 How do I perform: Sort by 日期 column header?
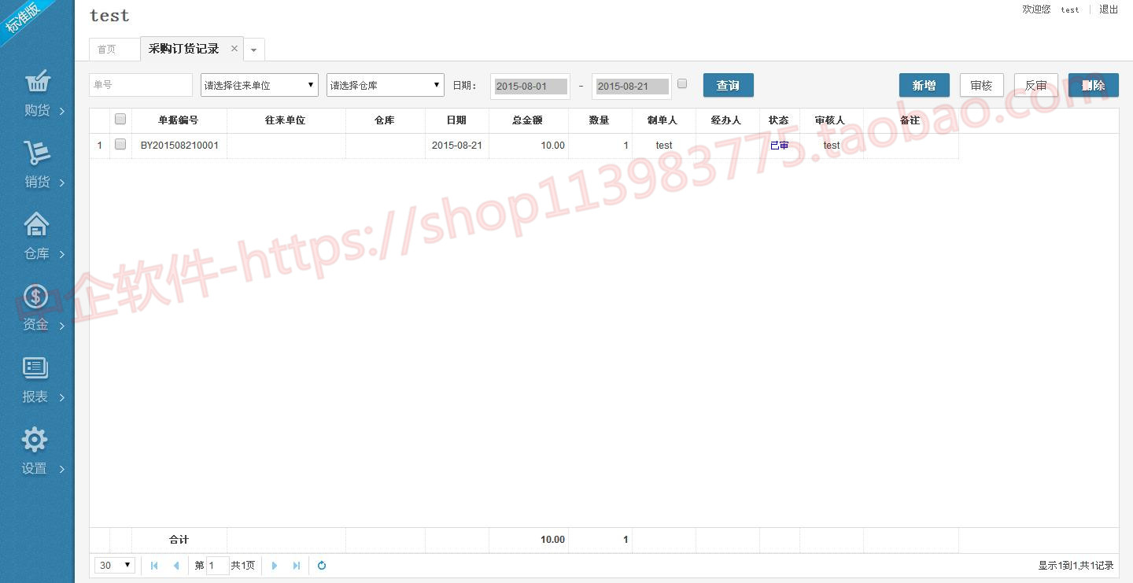[456, 120]
